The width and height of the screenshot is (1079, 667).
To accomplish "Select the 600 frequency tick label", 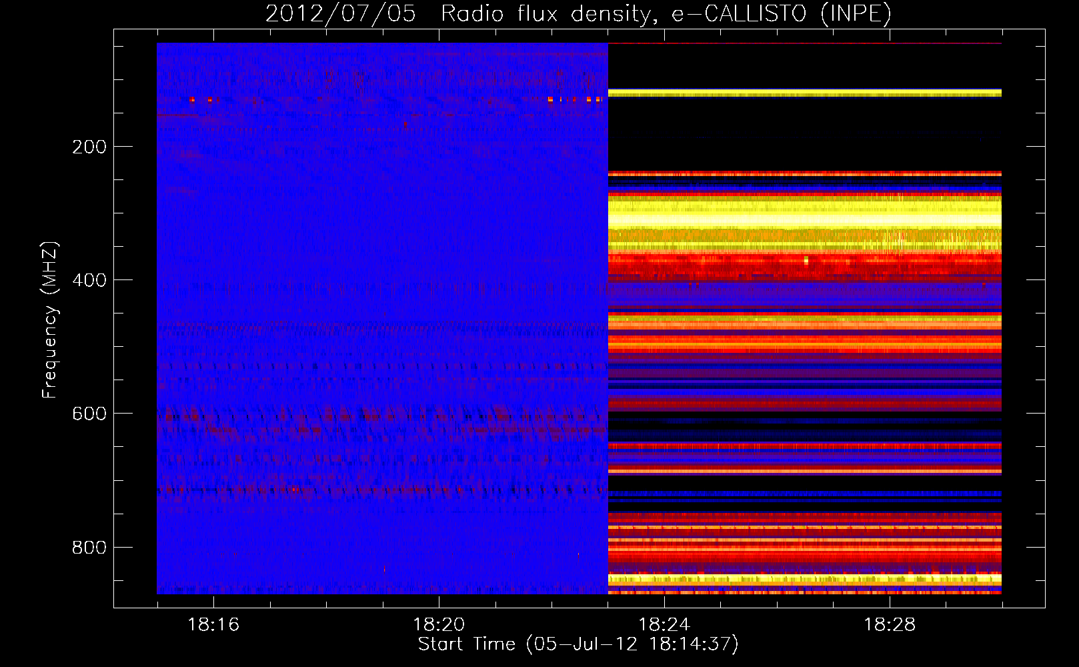I will coord(89,414).
